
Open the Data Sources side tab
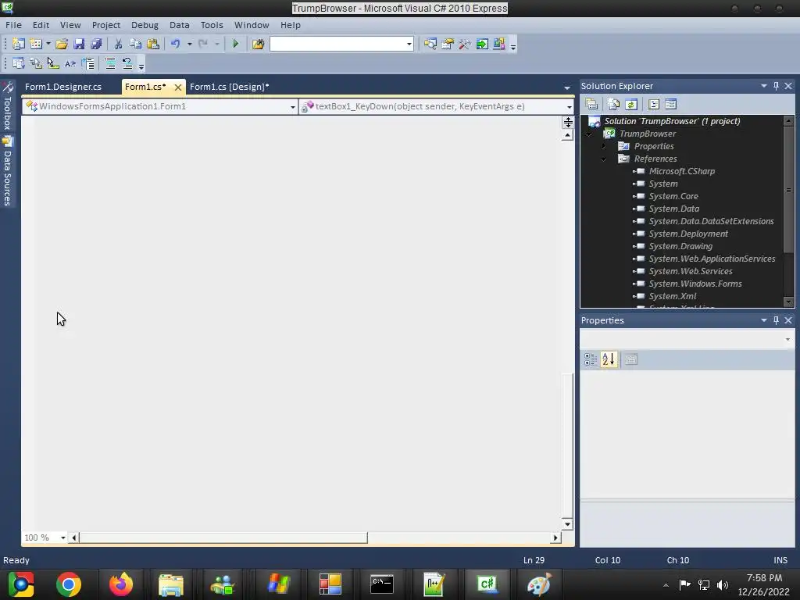coord(7,172)
